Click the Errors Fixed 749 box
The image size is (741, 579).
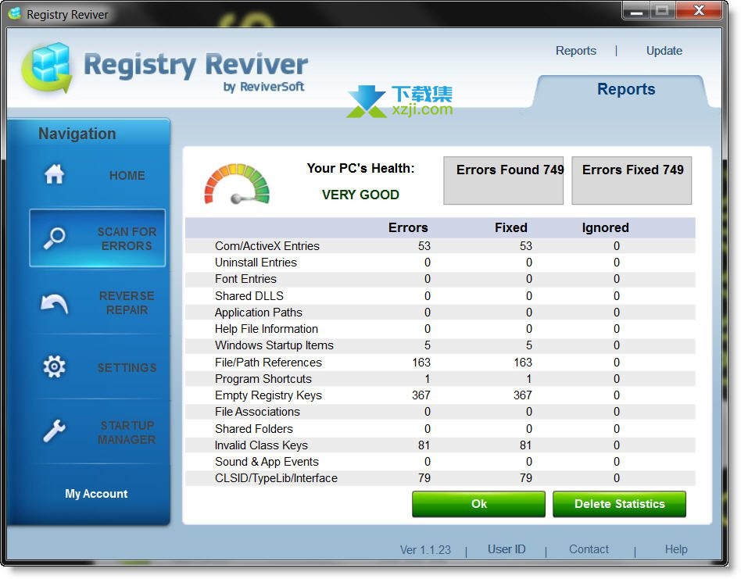[x=632, y=180]
